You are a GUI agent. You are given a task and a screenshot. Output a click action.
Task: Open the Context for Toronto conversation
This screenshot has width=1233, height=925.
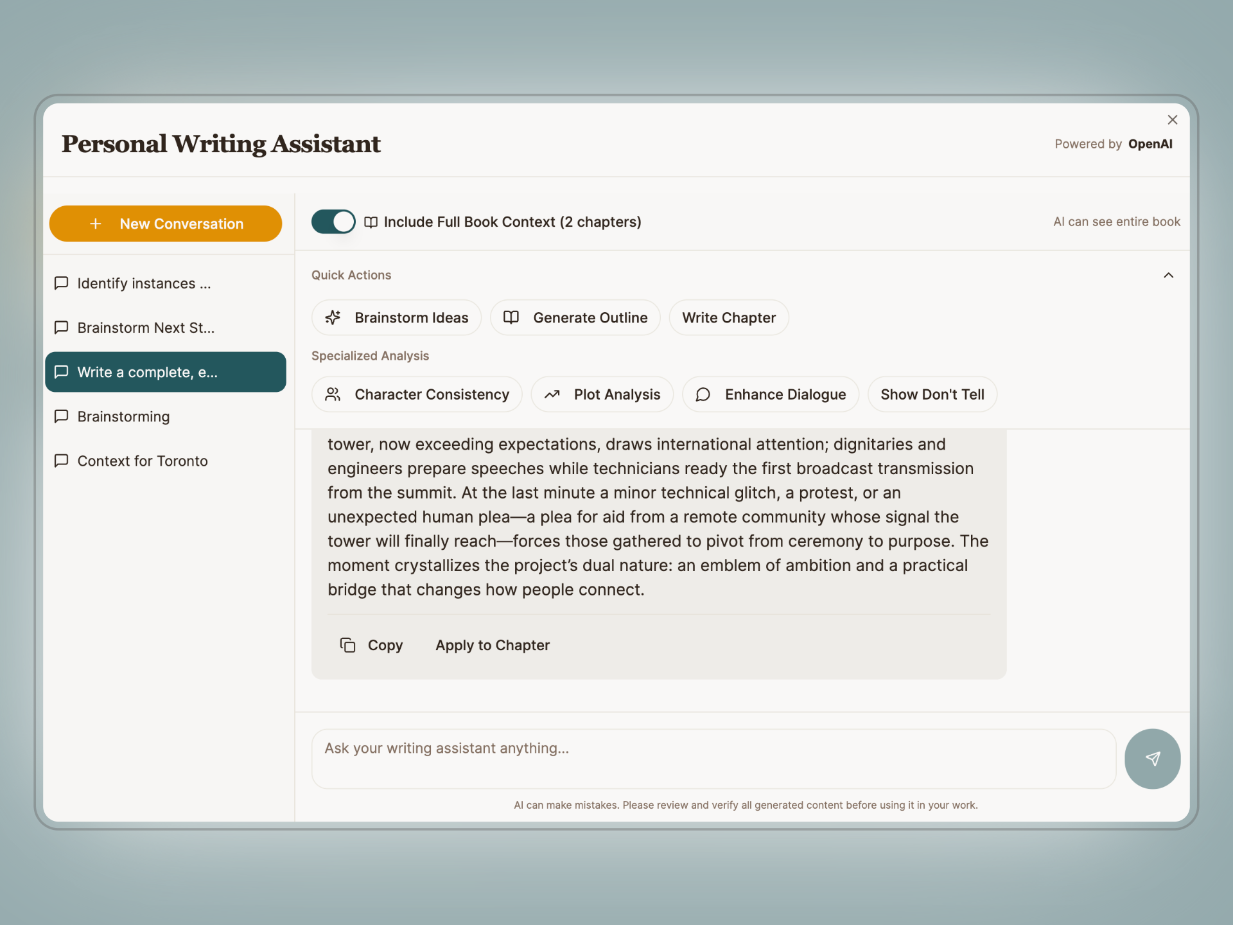point(143,461)
